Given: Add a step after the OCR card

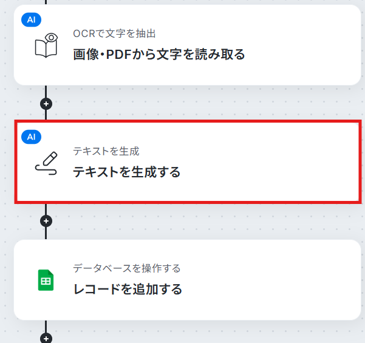Looking at the screenshot, I should coord(46,104).
